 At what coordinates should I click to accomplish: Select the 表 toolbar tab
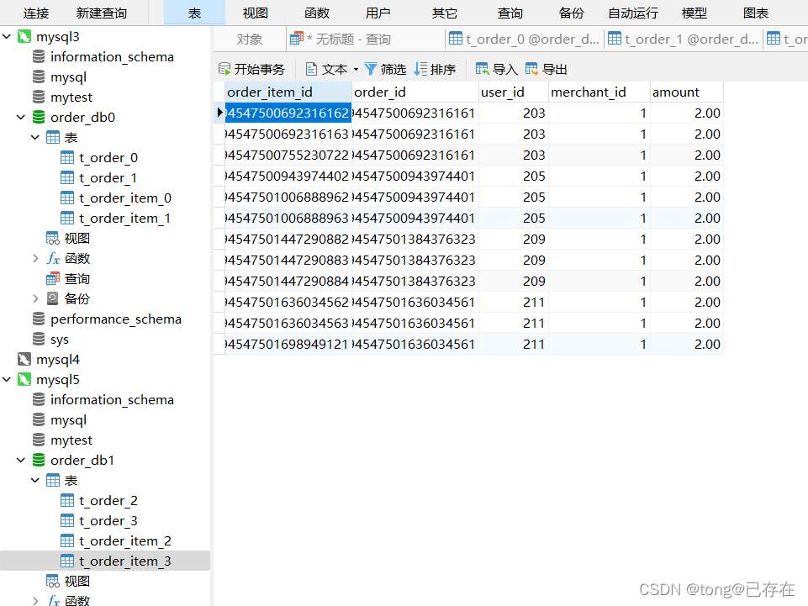pyautogui.click(x=194, y=13)
